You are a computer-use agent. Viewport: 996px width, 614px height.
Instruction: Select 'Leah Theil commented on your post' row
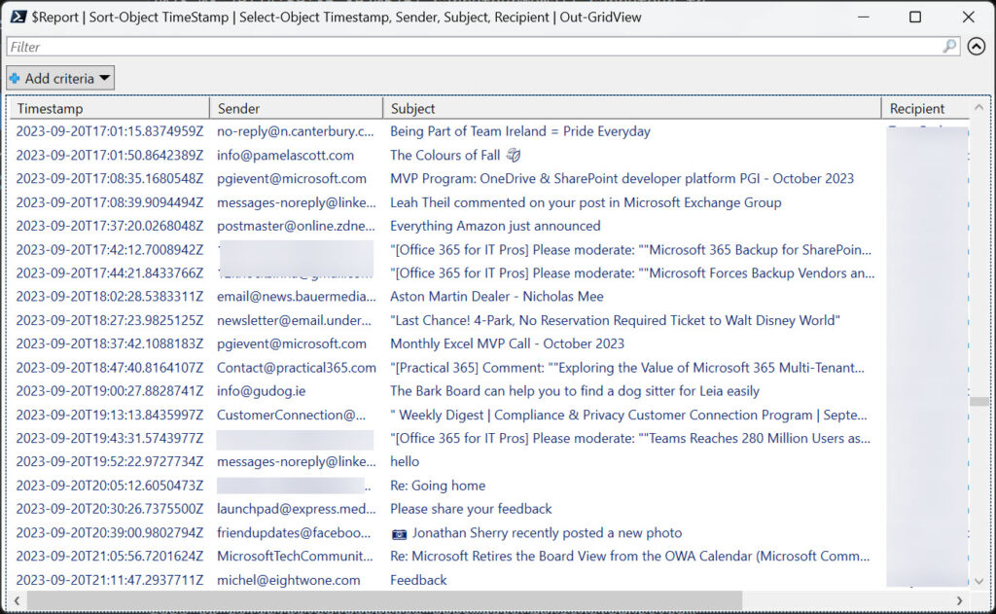(489, 202)
